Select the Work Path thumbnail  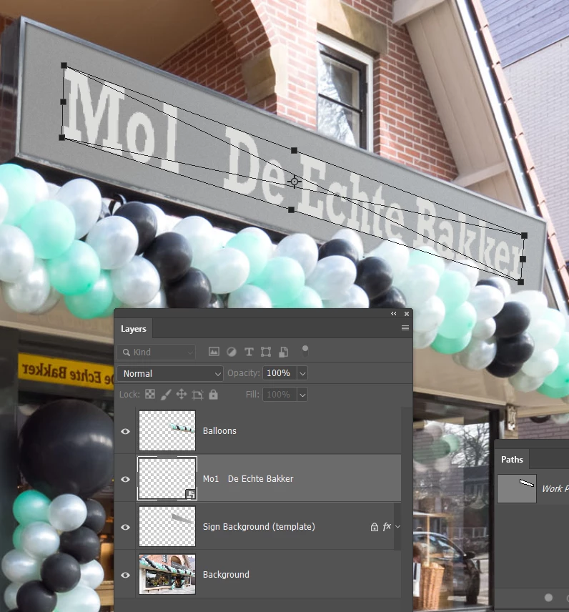pos(517,488)
